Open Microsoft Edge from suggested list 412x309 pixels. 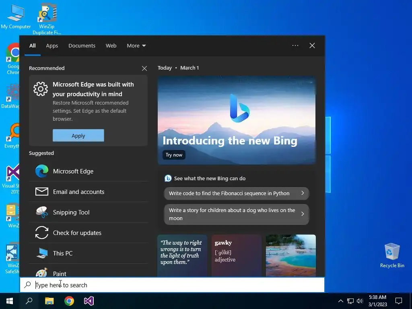click(x=88, y=171)
